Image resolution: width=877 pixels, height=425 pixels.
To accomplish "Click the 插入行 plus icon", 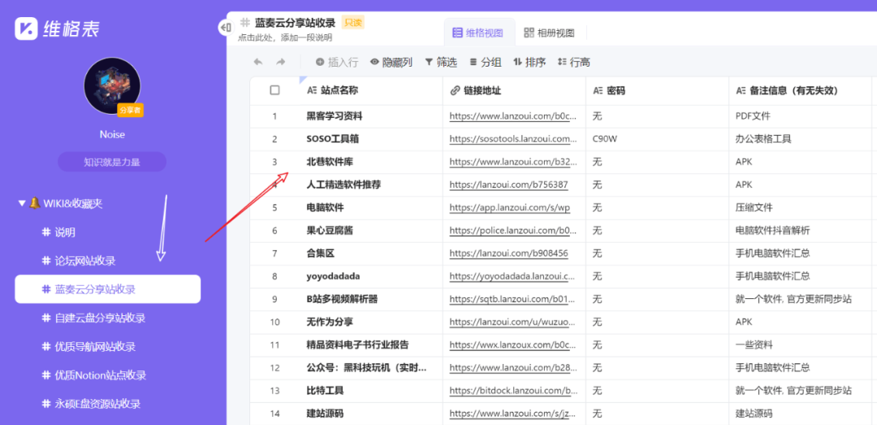I will click(x=320, y=62).
